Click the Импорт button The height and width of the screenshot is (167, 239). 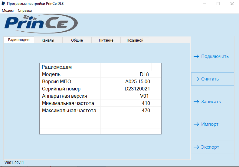pos(213,124)
